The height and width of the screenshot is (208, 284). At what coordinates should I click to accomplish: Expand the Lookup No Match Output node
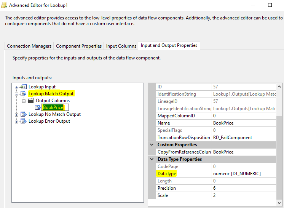(16, 115)
